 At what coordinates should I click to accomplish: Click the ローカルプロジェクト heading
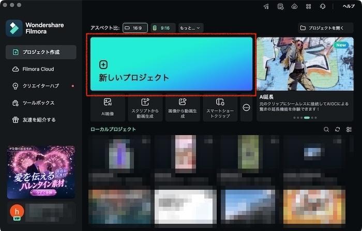pyautogui.click(x=113, y=129)
